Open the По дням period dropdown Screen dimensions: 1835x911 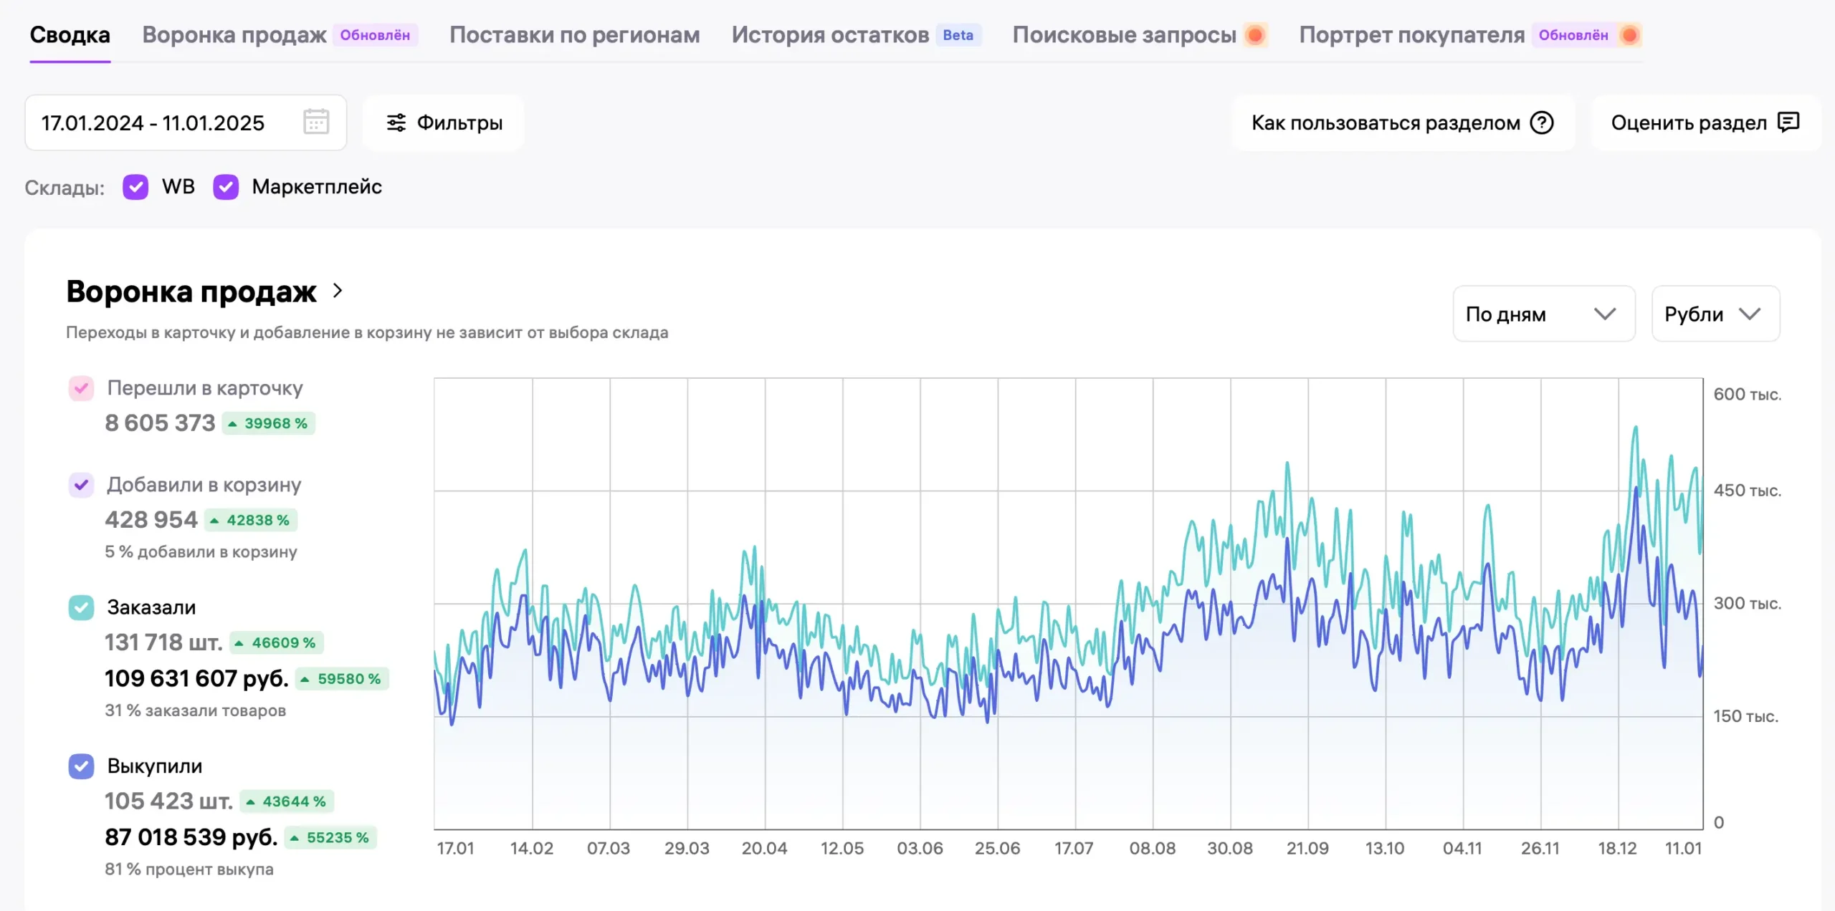(x=1543, y=314)
